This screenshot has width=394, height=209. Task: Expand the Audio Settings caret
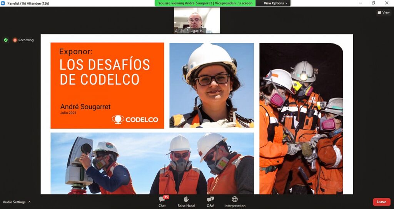(x=29, y=202)
